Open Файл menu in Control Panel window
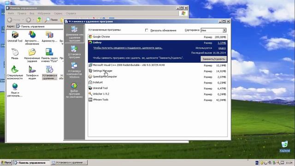The height and width of the screenshot is (166, 295). pyautogui.click(x=11, y=13)
